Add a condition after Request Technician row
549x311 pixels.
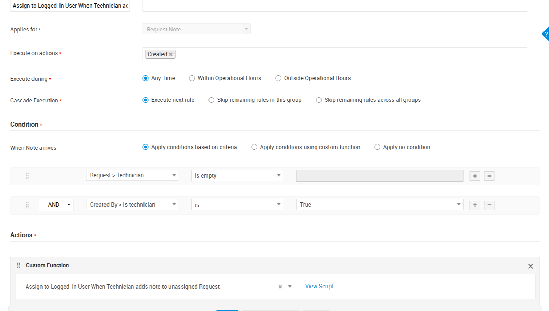[x=475, y=176]
